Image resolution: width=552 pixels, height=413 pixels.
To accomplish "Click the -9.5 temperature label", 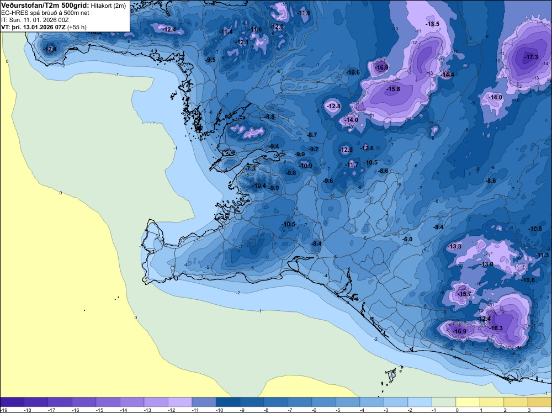I will coord(210,60).
